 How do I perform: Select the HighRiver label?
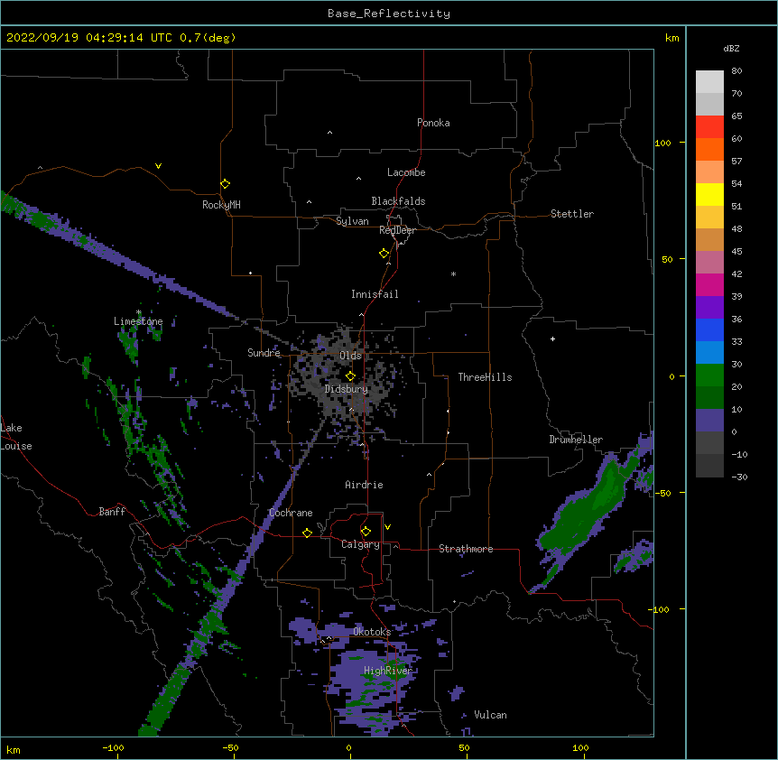388,671
